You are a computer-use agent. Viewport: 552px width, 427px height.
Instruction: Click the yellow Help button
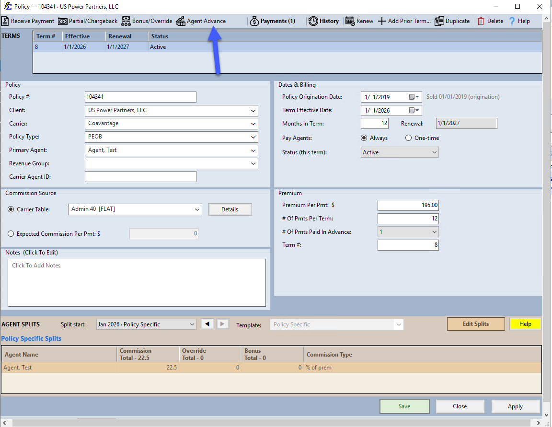(x=525, y=324)
